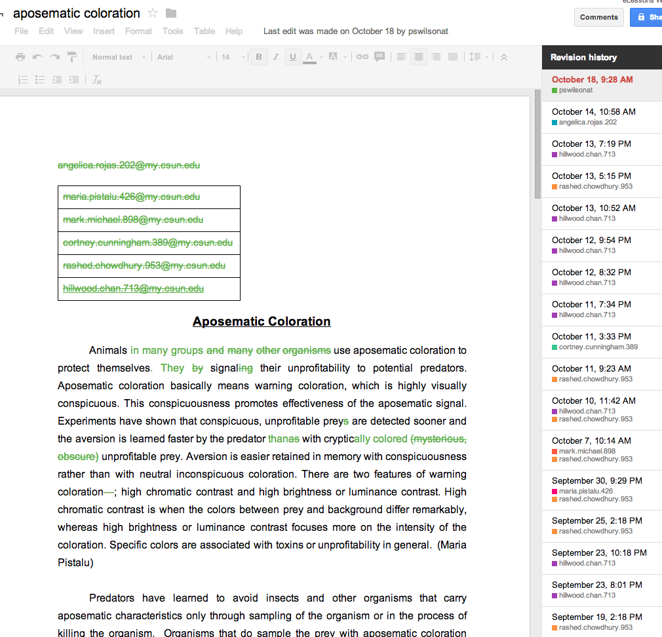Click the insert comment icon
This screenshot has width=662, height=637.
tap(380, 56)
